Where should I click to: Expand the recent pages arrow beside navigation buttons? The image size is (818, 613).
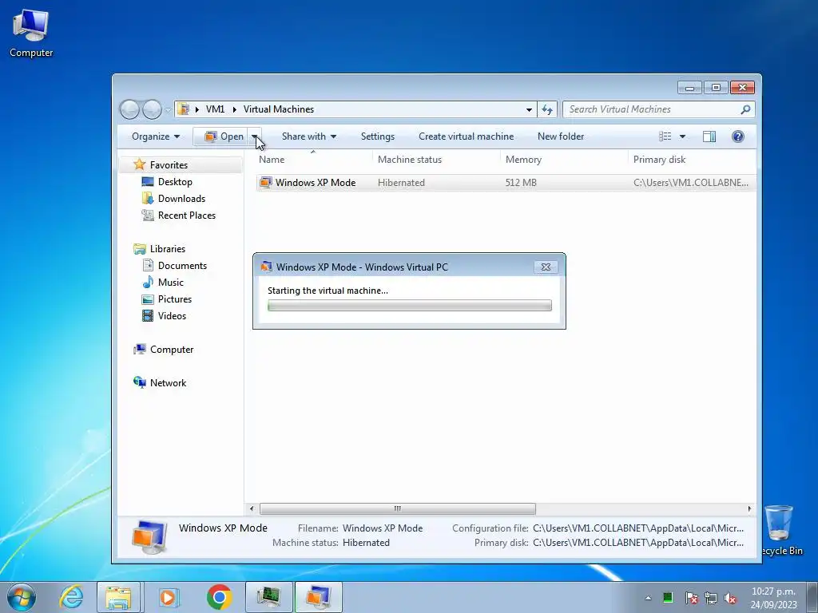pos(168,110)
